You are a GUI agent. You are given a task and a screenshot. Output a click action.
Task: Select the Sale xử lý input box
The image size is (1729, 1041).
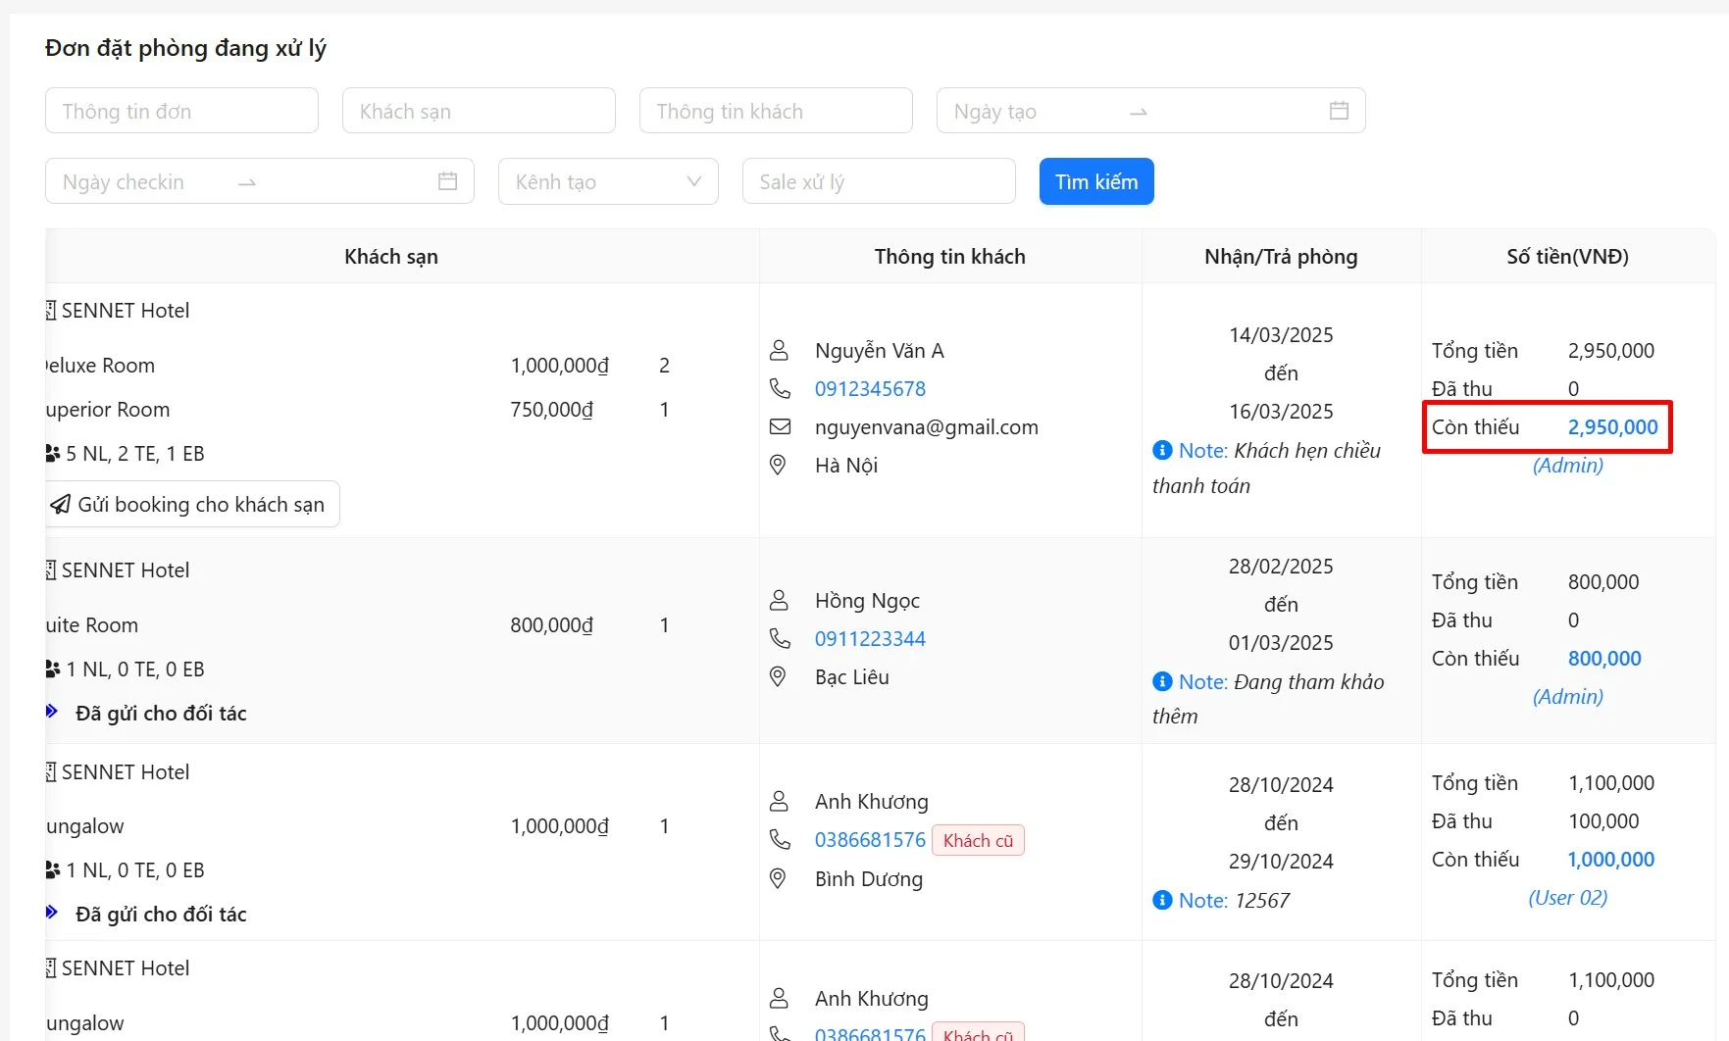[x=879, y=181]
